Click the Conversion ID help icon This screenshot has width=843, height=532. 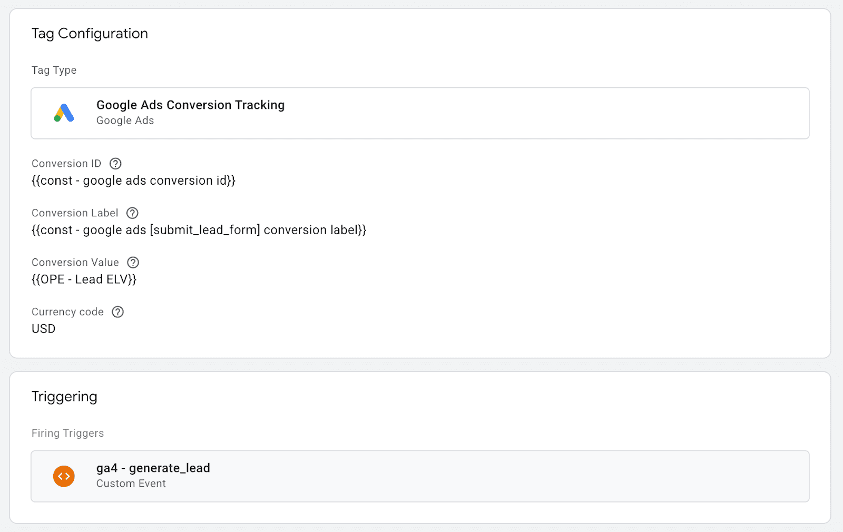115,164
